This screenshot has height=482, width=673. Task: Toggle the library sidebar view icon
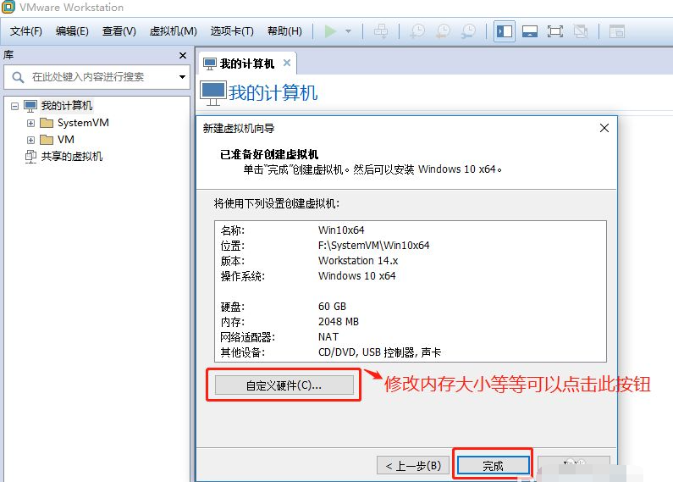click(505, 31)
